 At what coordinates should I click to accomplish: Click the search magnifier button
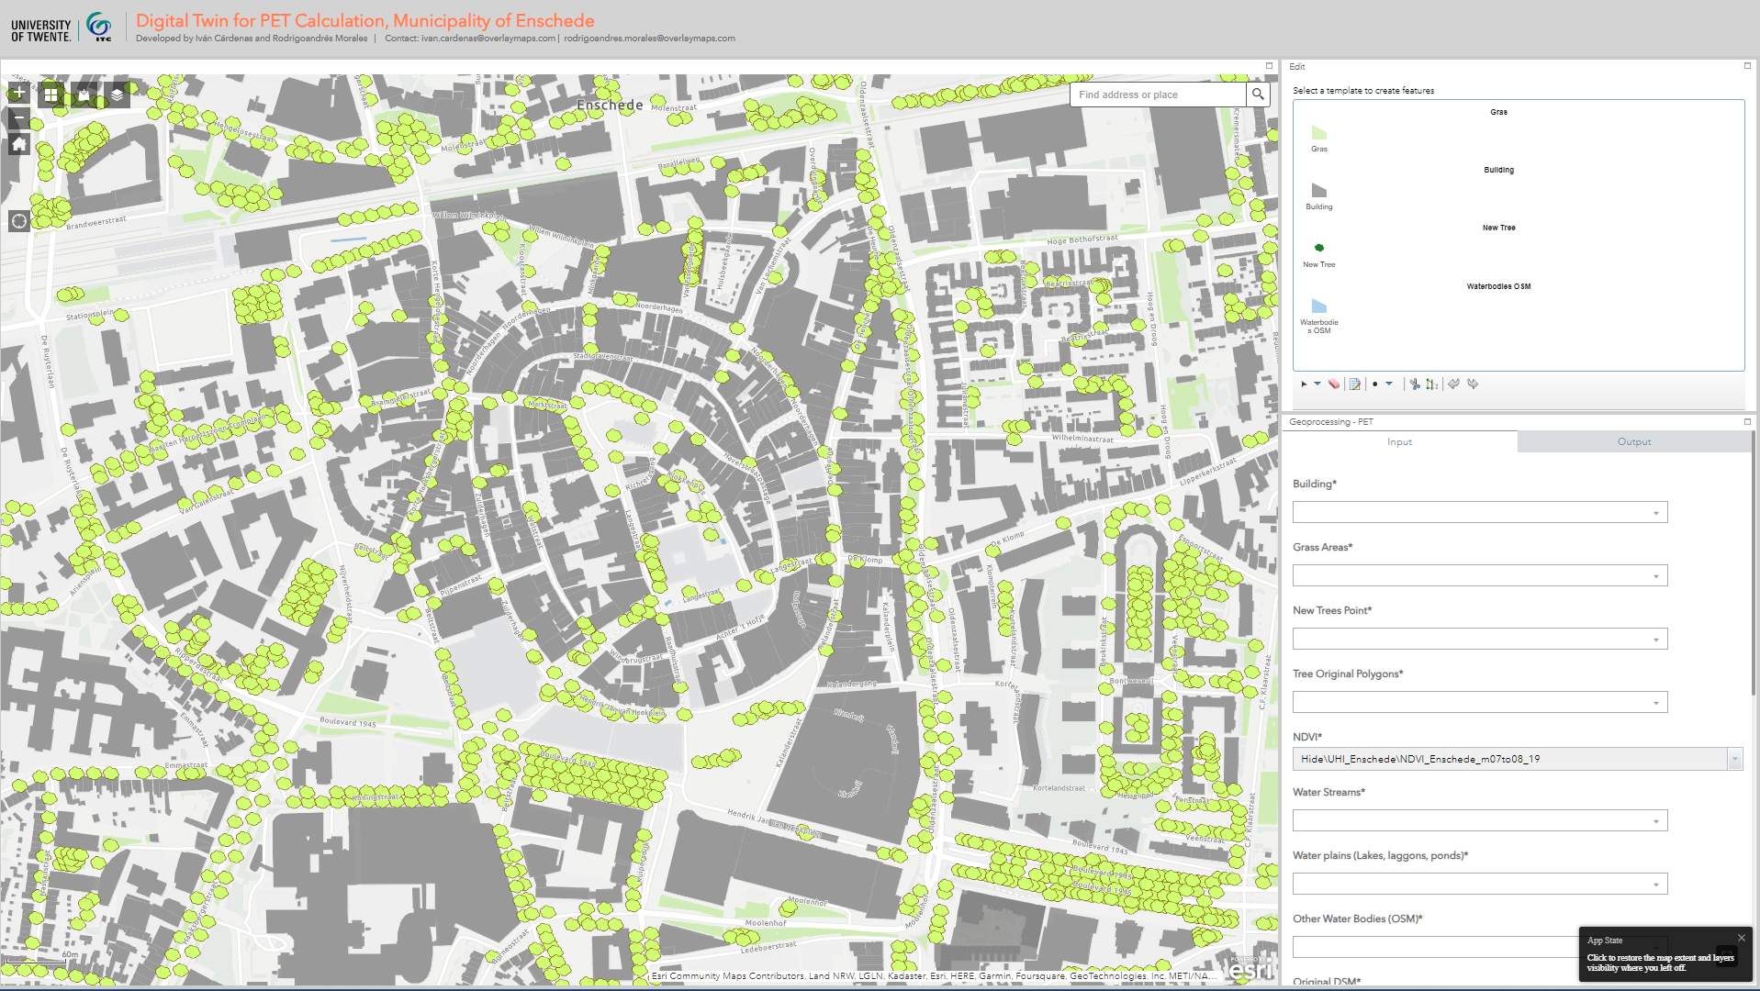point(1257,95)
